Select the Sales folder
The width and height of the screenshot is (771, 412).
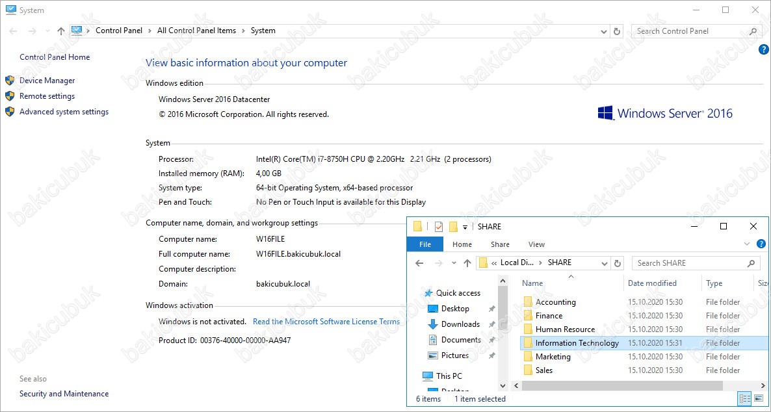click(x=544, y=370)
